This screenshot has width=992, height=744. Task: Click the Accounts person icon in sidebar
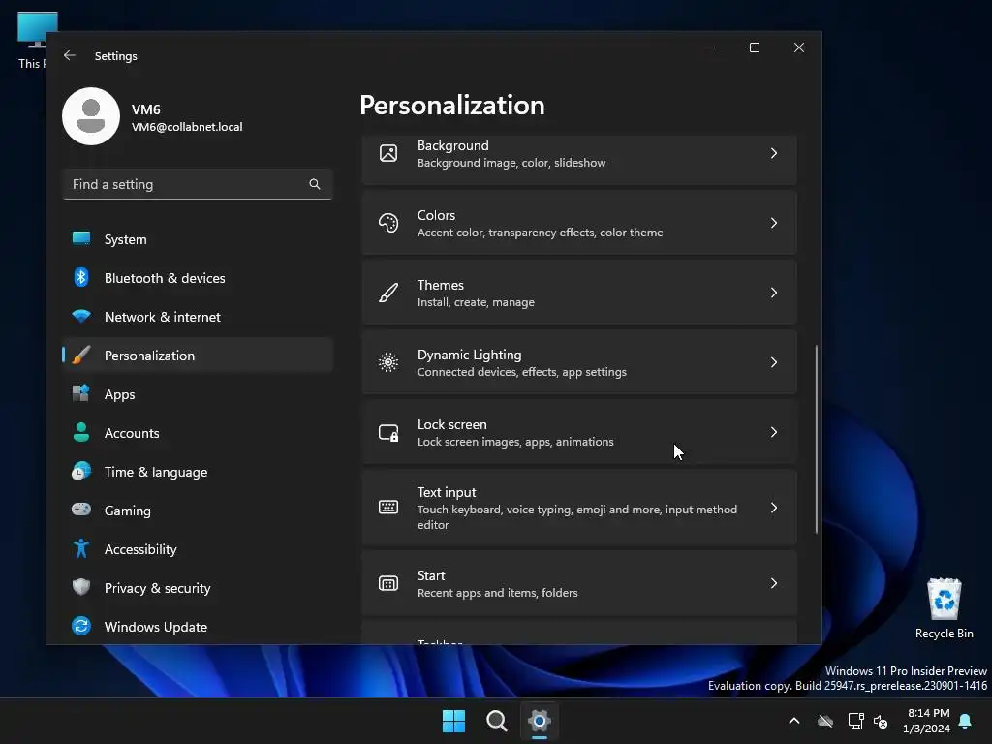click(x=81, y=432)
